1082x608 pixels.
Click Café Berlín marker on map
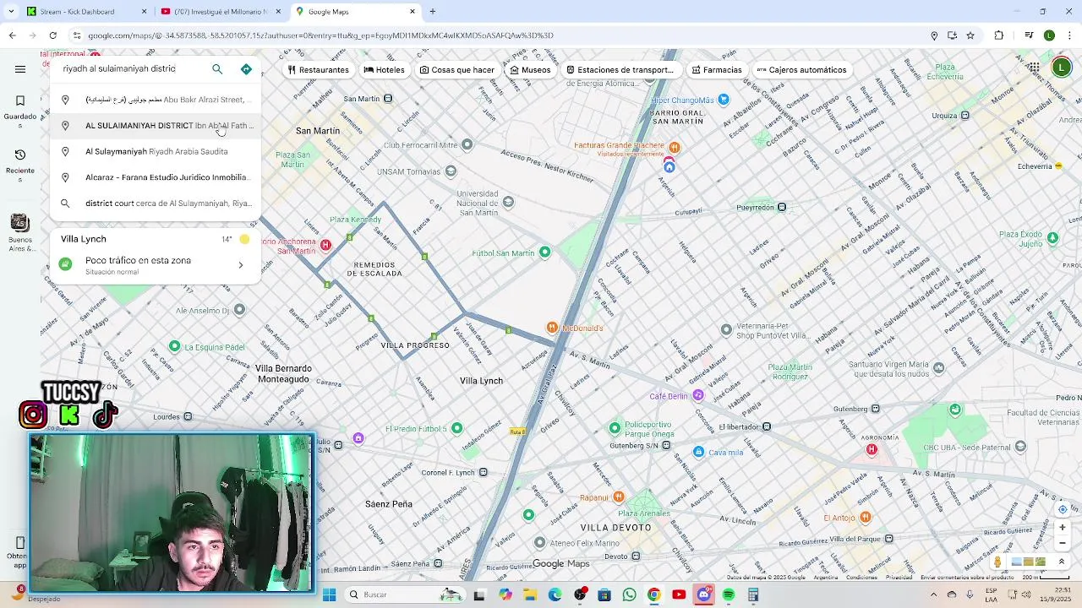point(698,395)
